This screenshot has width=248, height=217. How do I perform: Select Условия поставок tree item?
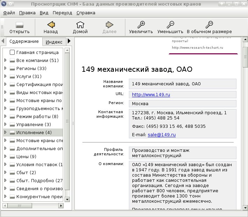(x=39, y=165)
